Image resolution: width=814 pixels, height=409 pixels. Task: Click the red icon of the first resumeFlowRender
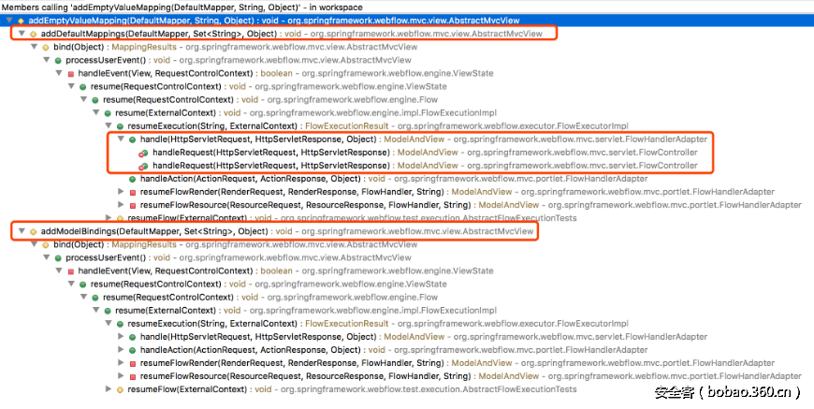132,191
